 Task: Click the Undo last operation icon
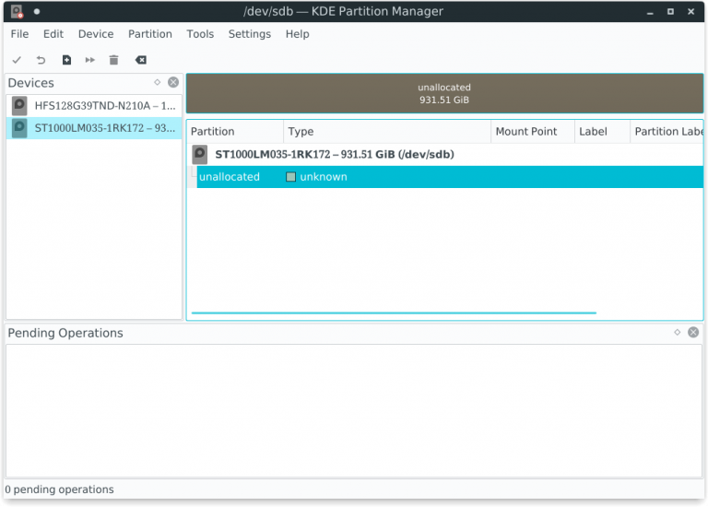tap(41, 60)
